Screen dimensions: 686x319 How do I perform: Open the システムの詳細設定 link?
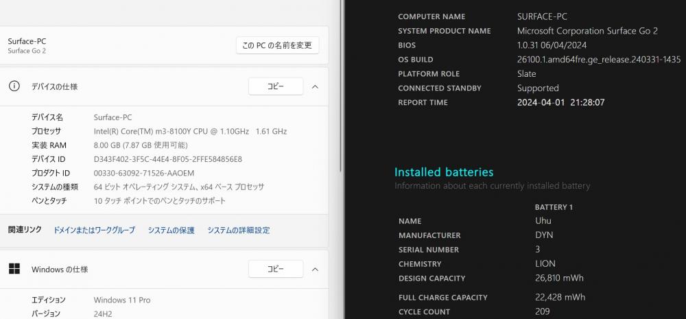point(239,231)
